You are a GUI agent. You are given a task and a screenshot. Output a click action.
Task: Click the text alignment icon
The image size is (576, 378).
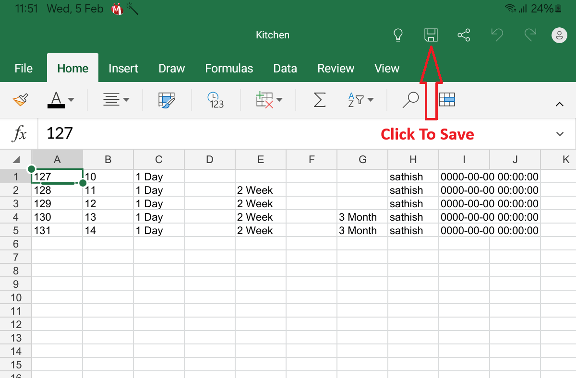111,100
